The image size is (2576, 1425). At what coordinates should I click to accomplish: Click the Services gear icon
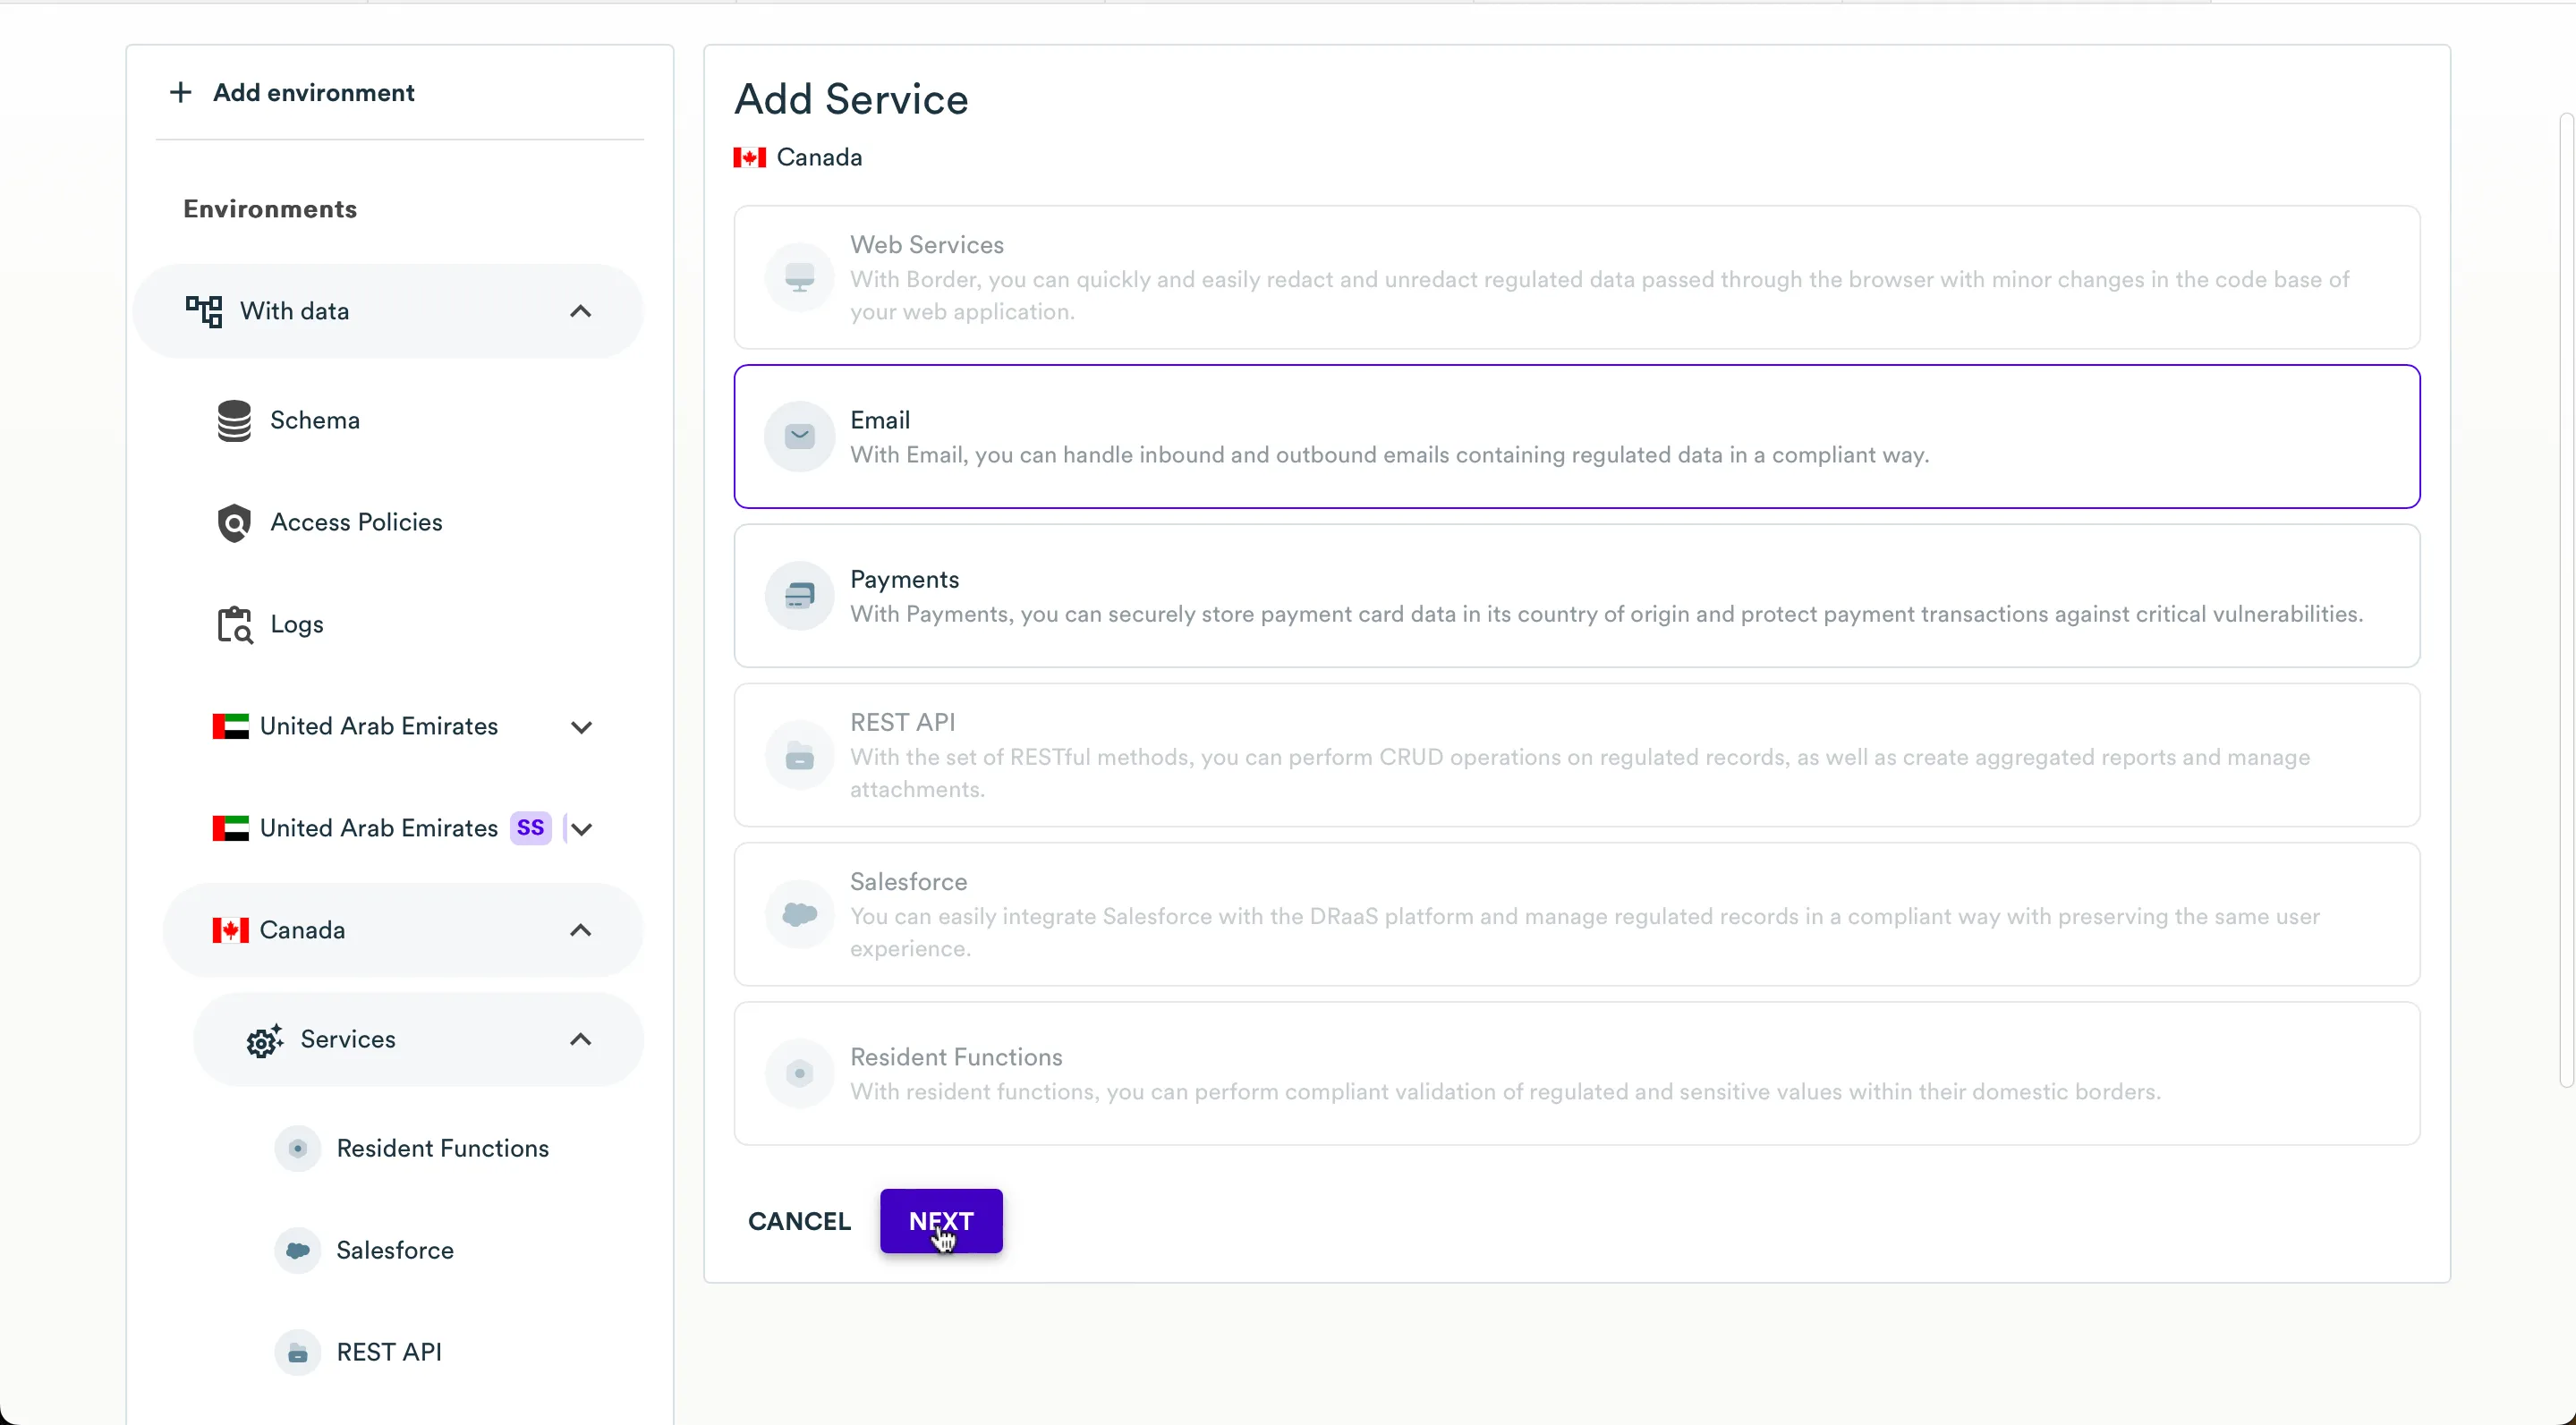click(264, 1040)
